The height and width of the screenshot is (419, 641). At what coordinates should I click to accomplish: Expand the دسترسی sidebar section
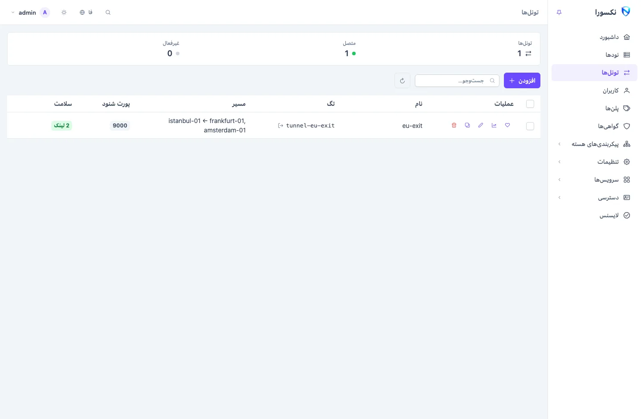[594, 197]
